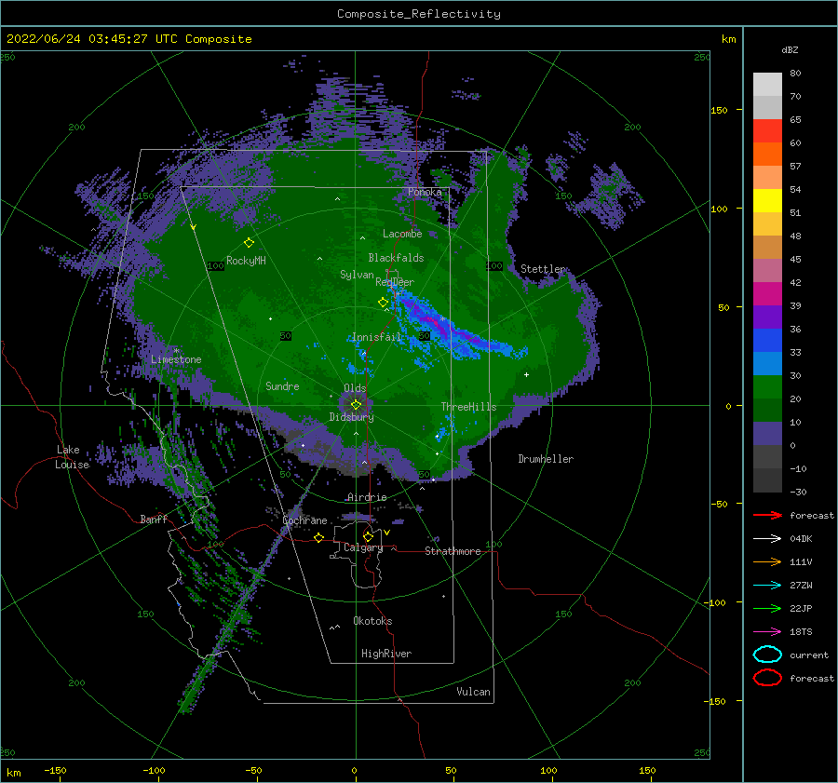Pick the purple 36–39 dBZ swatch
Image resolution: width=838 pixels, height=783 pixels.
[767, 317]
